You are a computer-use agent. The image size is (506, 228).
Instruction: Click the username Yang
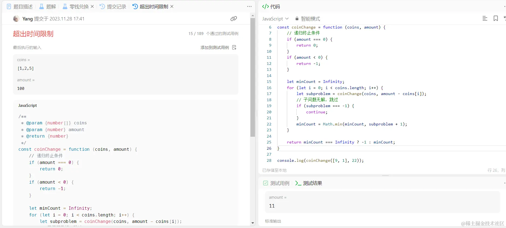(x=28, y=19)
